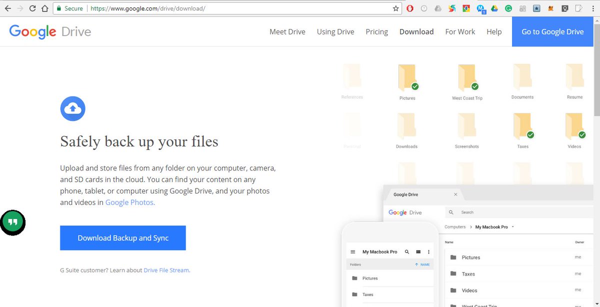
Task: Click the hamburger menu in phone mockup
Action: coord(353,252)
